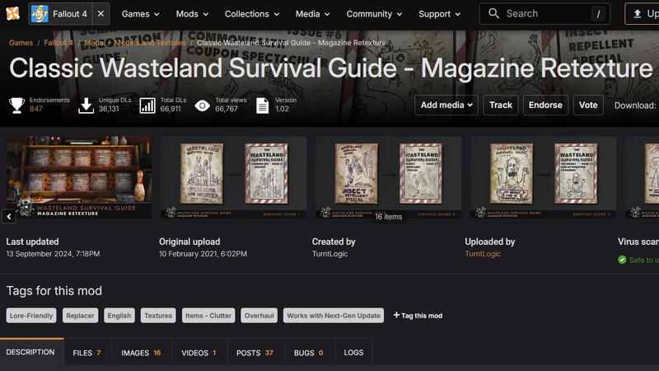The height and width of the screenshot is (371, 659).
Task: Click the 16 items gallery counter
Action: [388, 217]
